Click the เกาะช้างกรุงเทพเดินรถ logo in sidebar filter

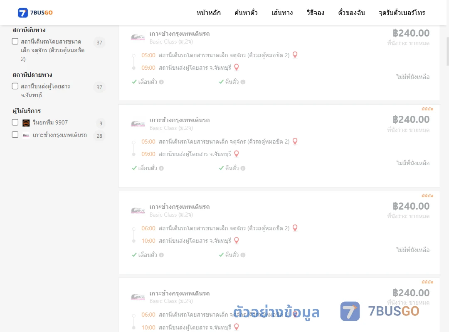click(x=26, y=135)
